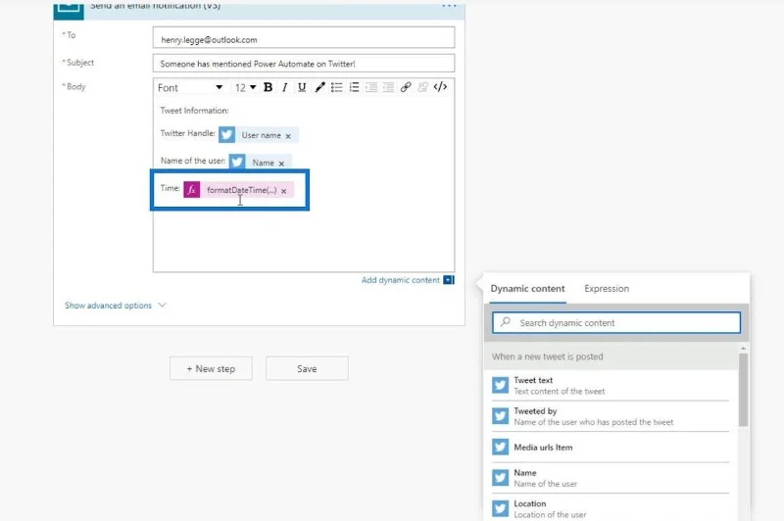
Task: Insert a hyperlink in body
Action: coord(406,87)
